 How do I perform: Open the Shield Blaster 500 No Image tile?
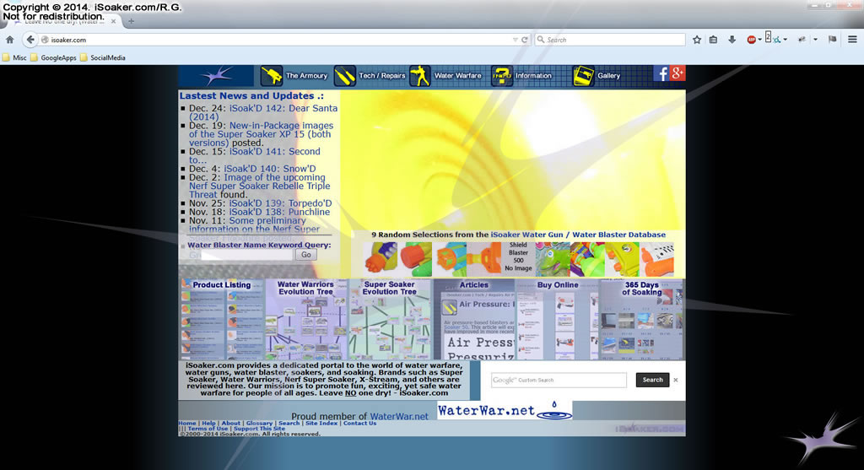coord(518,257)
